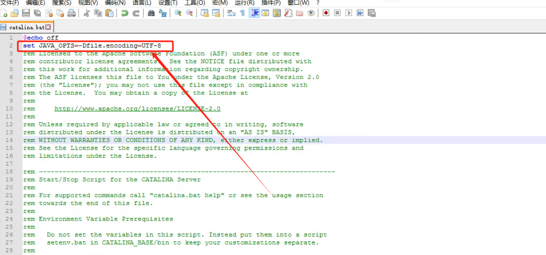Save the current file with the Save icon

pyautogui.click(x=26, y=13)
